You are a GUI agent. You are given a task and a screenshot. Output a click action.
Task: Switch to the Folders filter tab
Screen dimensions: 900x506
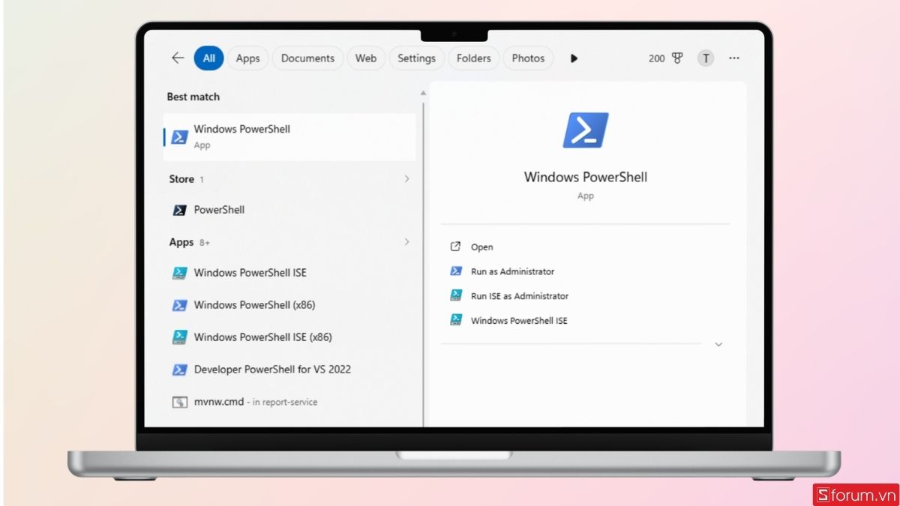[473, 58]
